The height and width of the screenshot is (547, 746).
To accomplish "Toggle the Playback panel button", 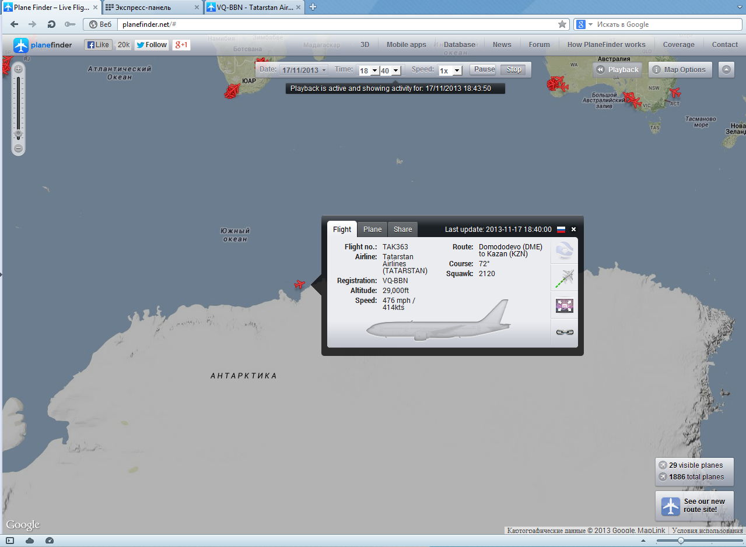I will pos(618,70).
